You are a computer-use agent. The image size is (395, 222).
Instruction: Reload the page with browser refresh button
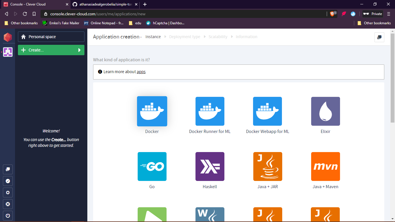25,14
